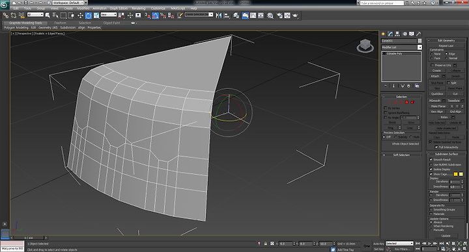
Task: Open the Utilities hammer panel tab
Action: click(x=419, y=34)
